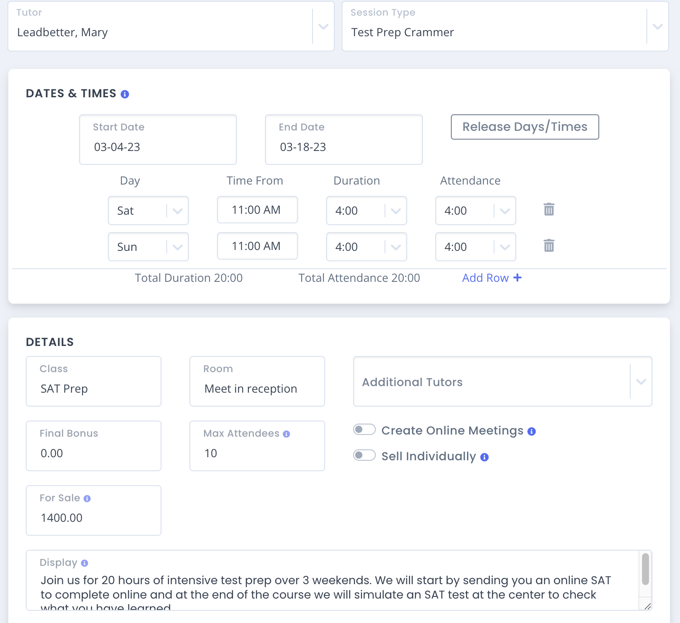Click the Display text scrollbar
This screenshot has height=623, width=680.
(x=645, y=569)
